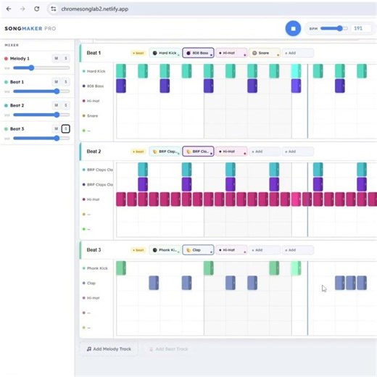Go back using the browser back arrow
The image size is (377, 377).
(x=9, y=9)
